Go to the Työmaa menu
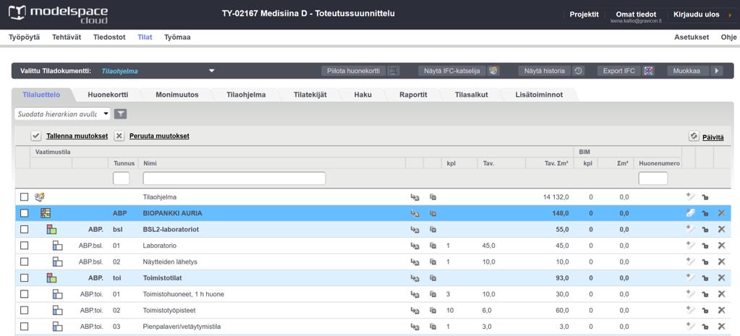 click(x=177, y=38)
